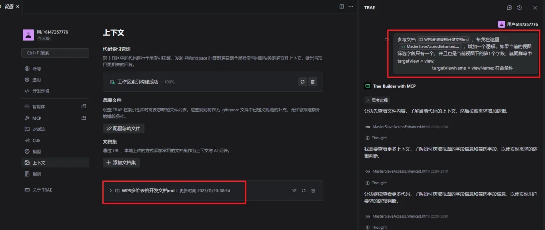Expand the second Thought entry
Viewport: 545px width, 230px height.
pos(376,183)
